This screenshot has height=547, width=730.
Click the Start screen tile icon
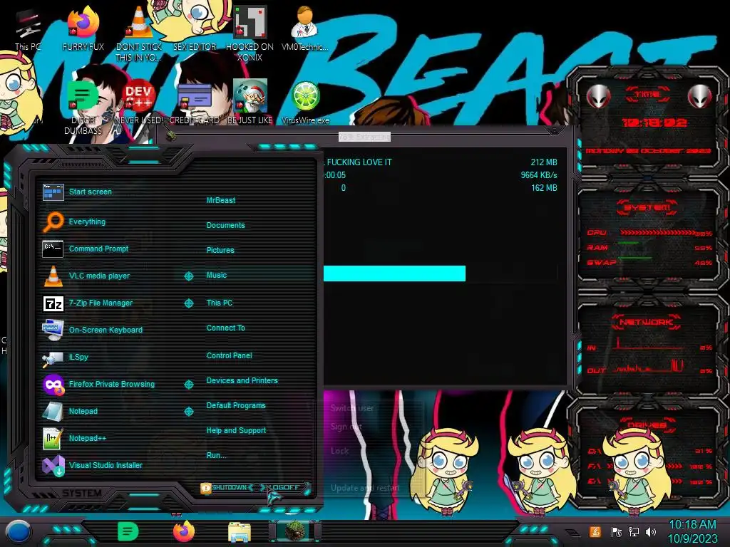53,192
